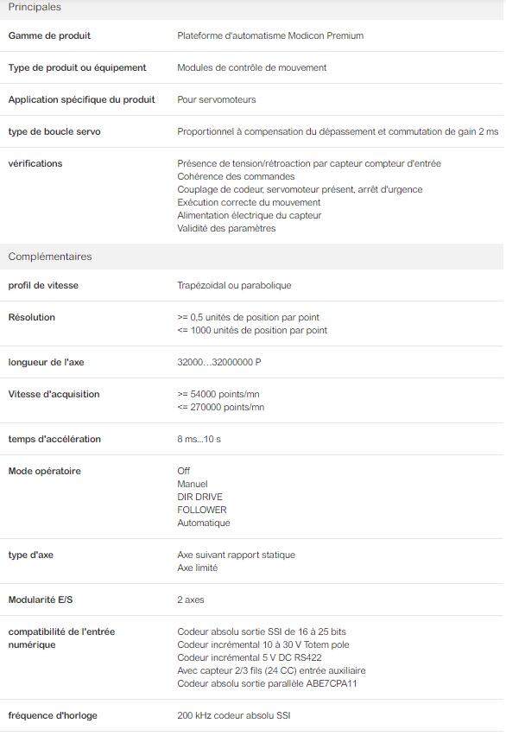Select DIR DRIVE operating mode text
The width and height of the screenshot is (506, 736).
tap(200, 497)
